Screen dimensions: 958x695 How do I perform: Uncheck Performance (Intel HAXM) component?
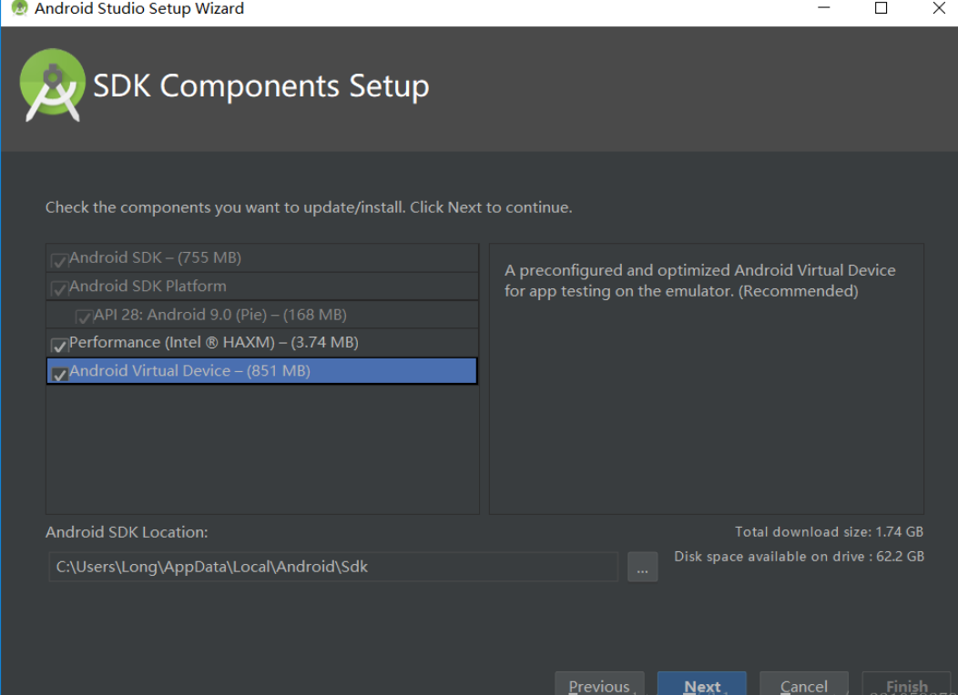click(x=58, y=346)
